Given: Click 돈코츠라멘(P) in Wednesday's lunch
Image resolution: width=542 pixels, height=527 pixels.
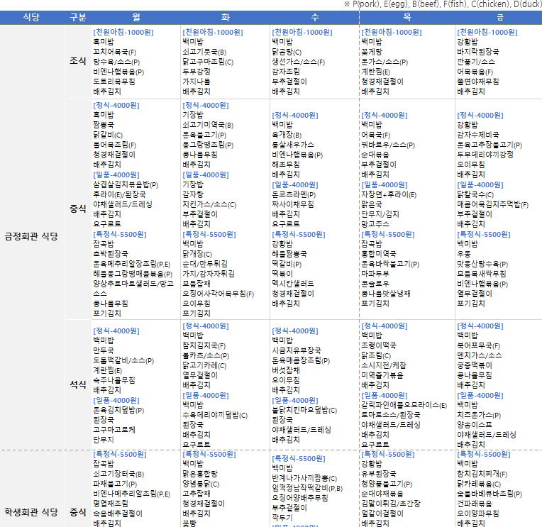Looking at the screenshot, I should click(304, 194).
